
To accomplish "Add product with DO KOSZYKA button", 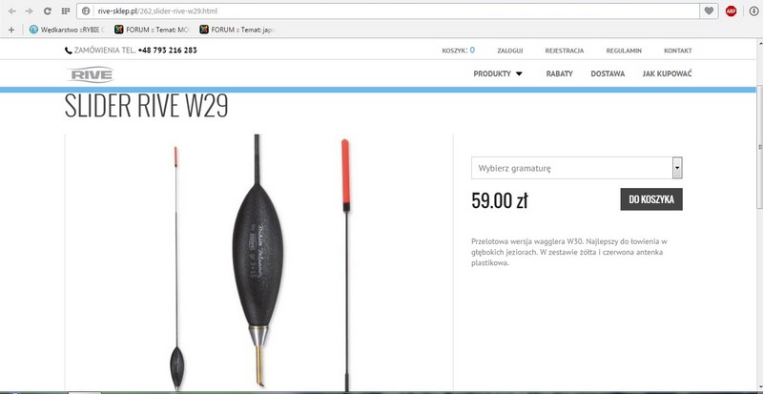I will [x=651, y=199].
